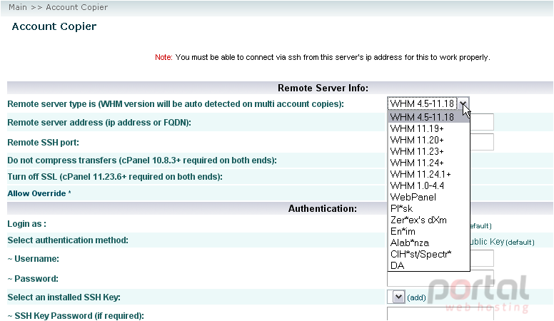Choose CIH*st/Spectr* option
The height and width of the screenshot is (321, 554).
click(x=428, y=254)
